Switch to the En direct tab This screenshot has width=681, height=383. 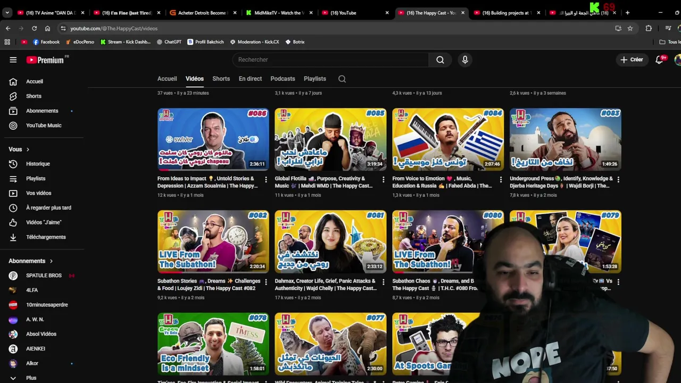(x=250, y=79)
